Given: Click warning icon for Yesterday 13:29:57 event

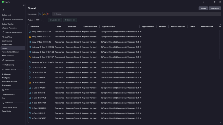Looking at the screenshot, I should tap(30, 57).
